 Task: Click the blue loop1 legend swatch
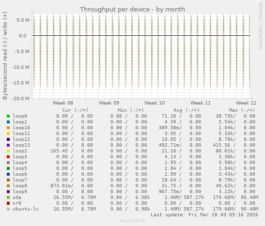pyautogui.click(x=8, y=122)
